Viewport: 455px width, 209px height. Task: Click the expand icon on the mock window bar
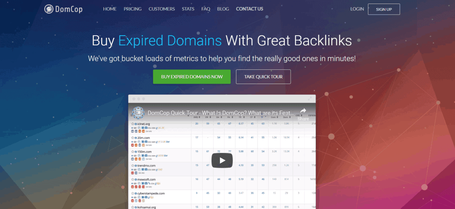tap(311, 98)
